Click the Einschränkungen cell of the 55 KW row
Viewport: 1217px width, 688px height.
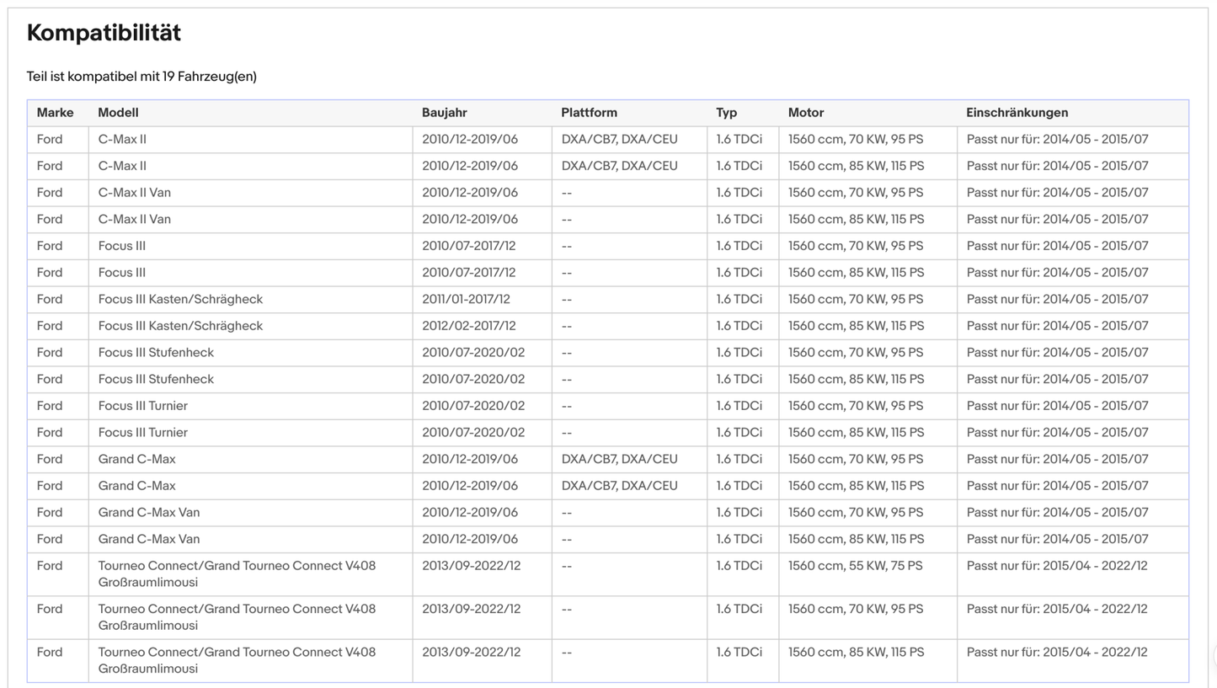pyautogui.click(x=1056, y=566)
